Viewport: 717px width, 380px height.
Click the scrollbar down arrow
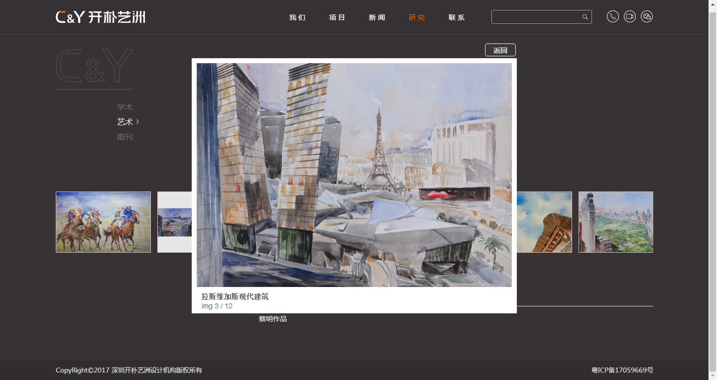pyautogui.click(x=713, y=376)
